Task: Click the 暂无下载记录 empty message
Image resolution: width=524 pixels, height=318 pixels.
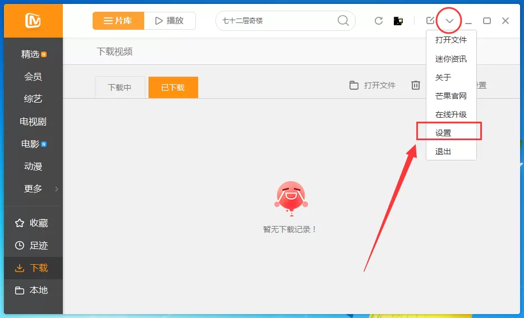Action: click(x=289, y=229)
